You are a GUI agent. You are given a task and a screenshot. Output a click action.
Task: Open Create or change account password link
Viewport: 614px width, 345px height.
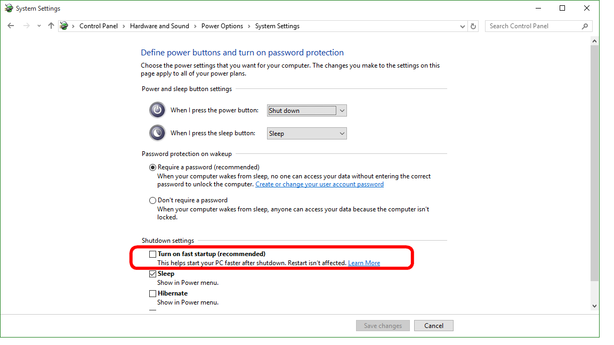(320, 184)
